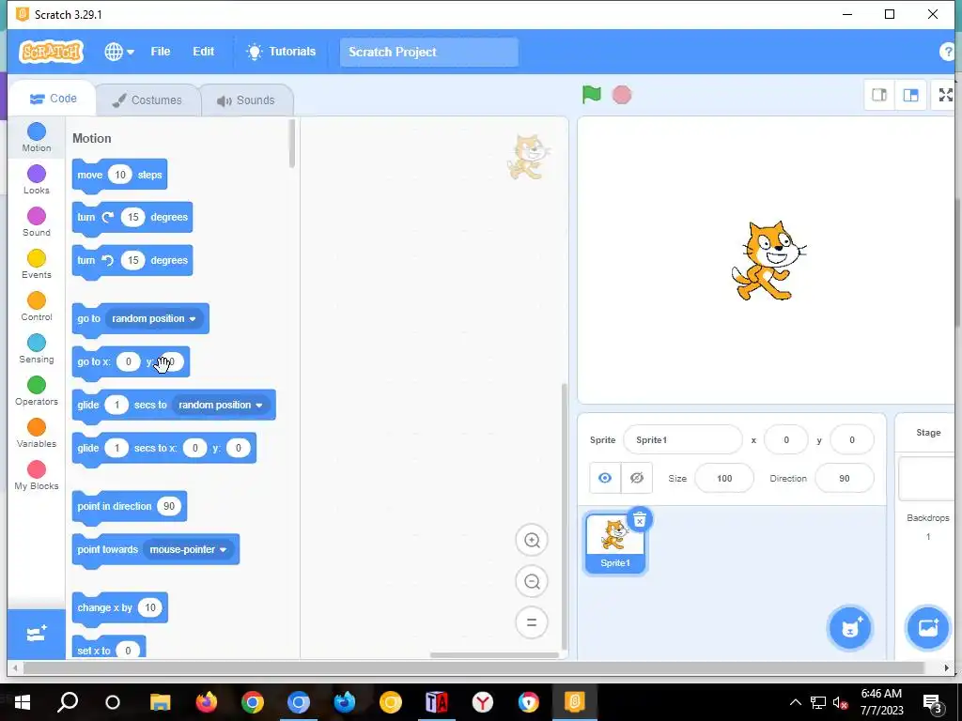Screen dimensions: 962x721
Task: Zoom out the code workspace
Action: tap(532, 581)
